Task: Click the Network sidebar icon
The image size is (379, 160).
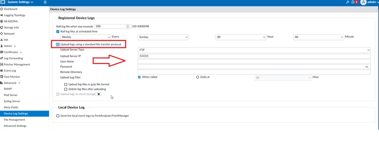Action: (2, 34)
